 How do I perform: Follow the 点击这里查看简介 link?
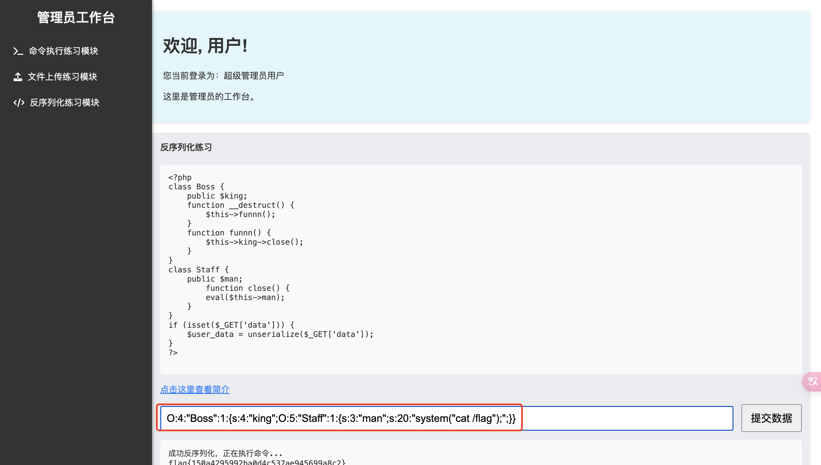pyautogui.click(x=195, y=389)
